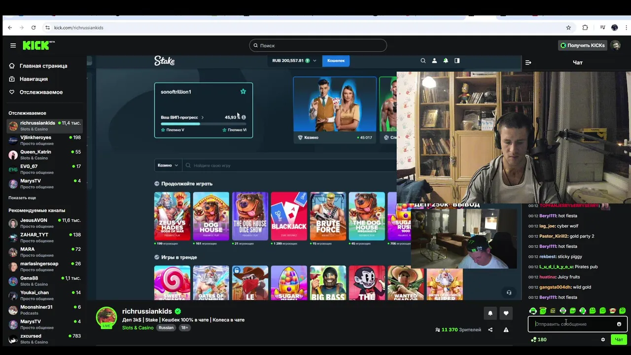Screen dimensions: 631x355
Task: Toggle Stake side panel icon
Action: pyautogui.click(x=457, y=61)
